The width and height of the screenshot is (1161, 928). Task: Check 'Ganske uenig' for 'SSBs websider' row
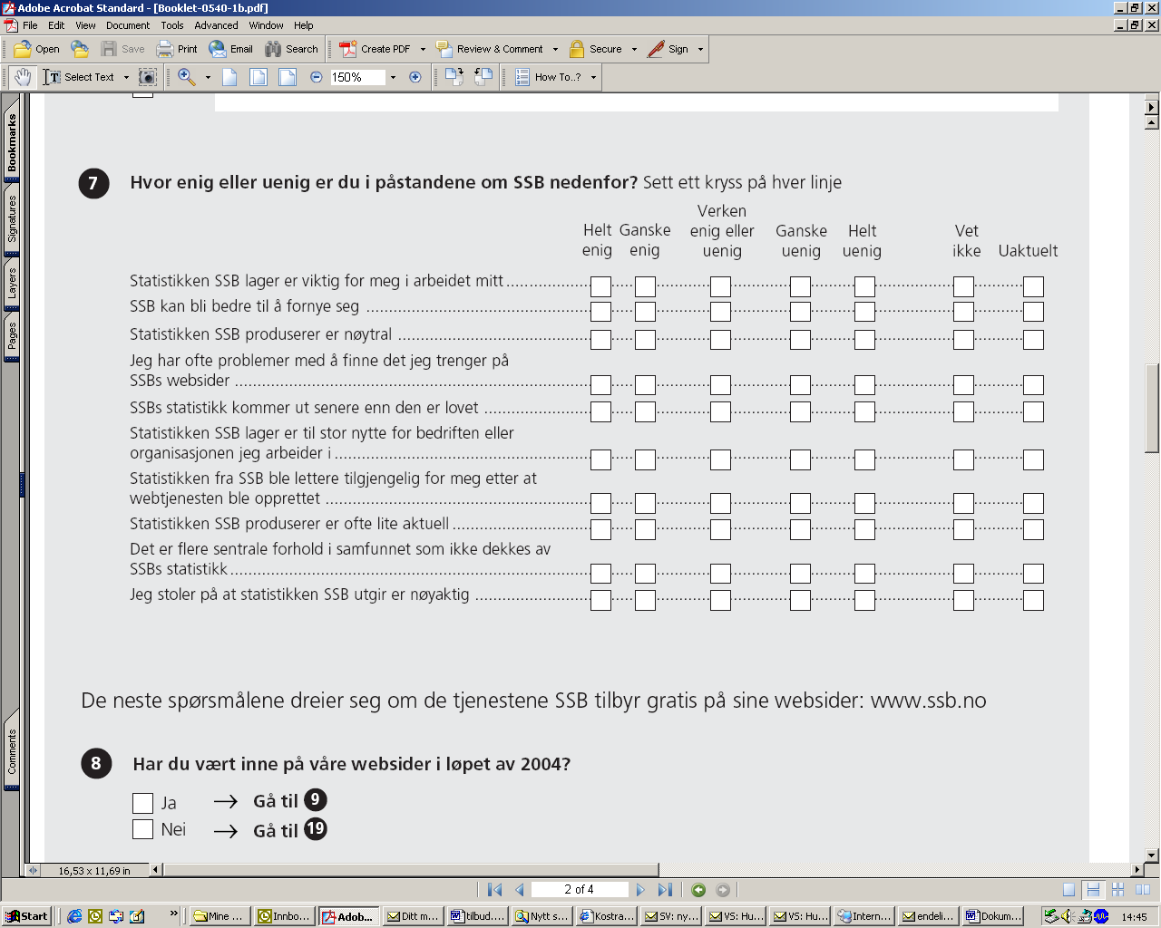click(800, 385)
